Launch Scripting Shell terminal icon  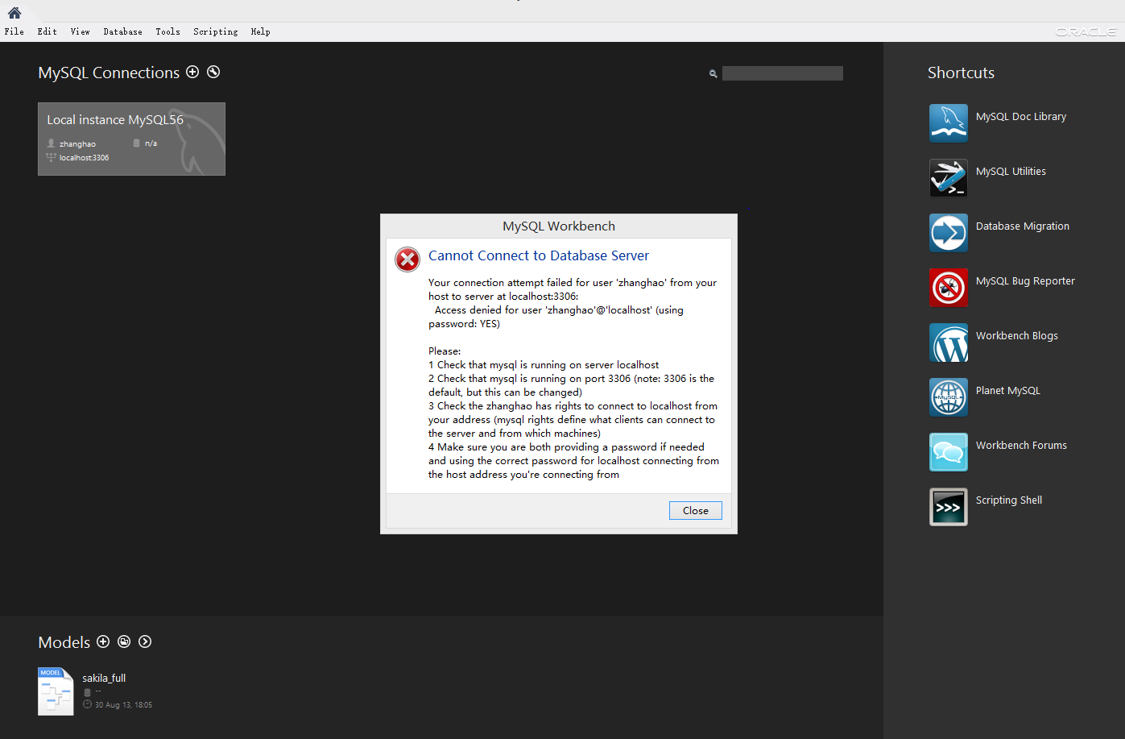pos(949,507)
